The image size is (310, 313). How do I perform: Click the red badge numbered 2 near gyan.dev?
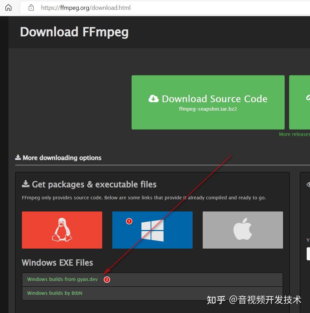(x=107, y=280)
